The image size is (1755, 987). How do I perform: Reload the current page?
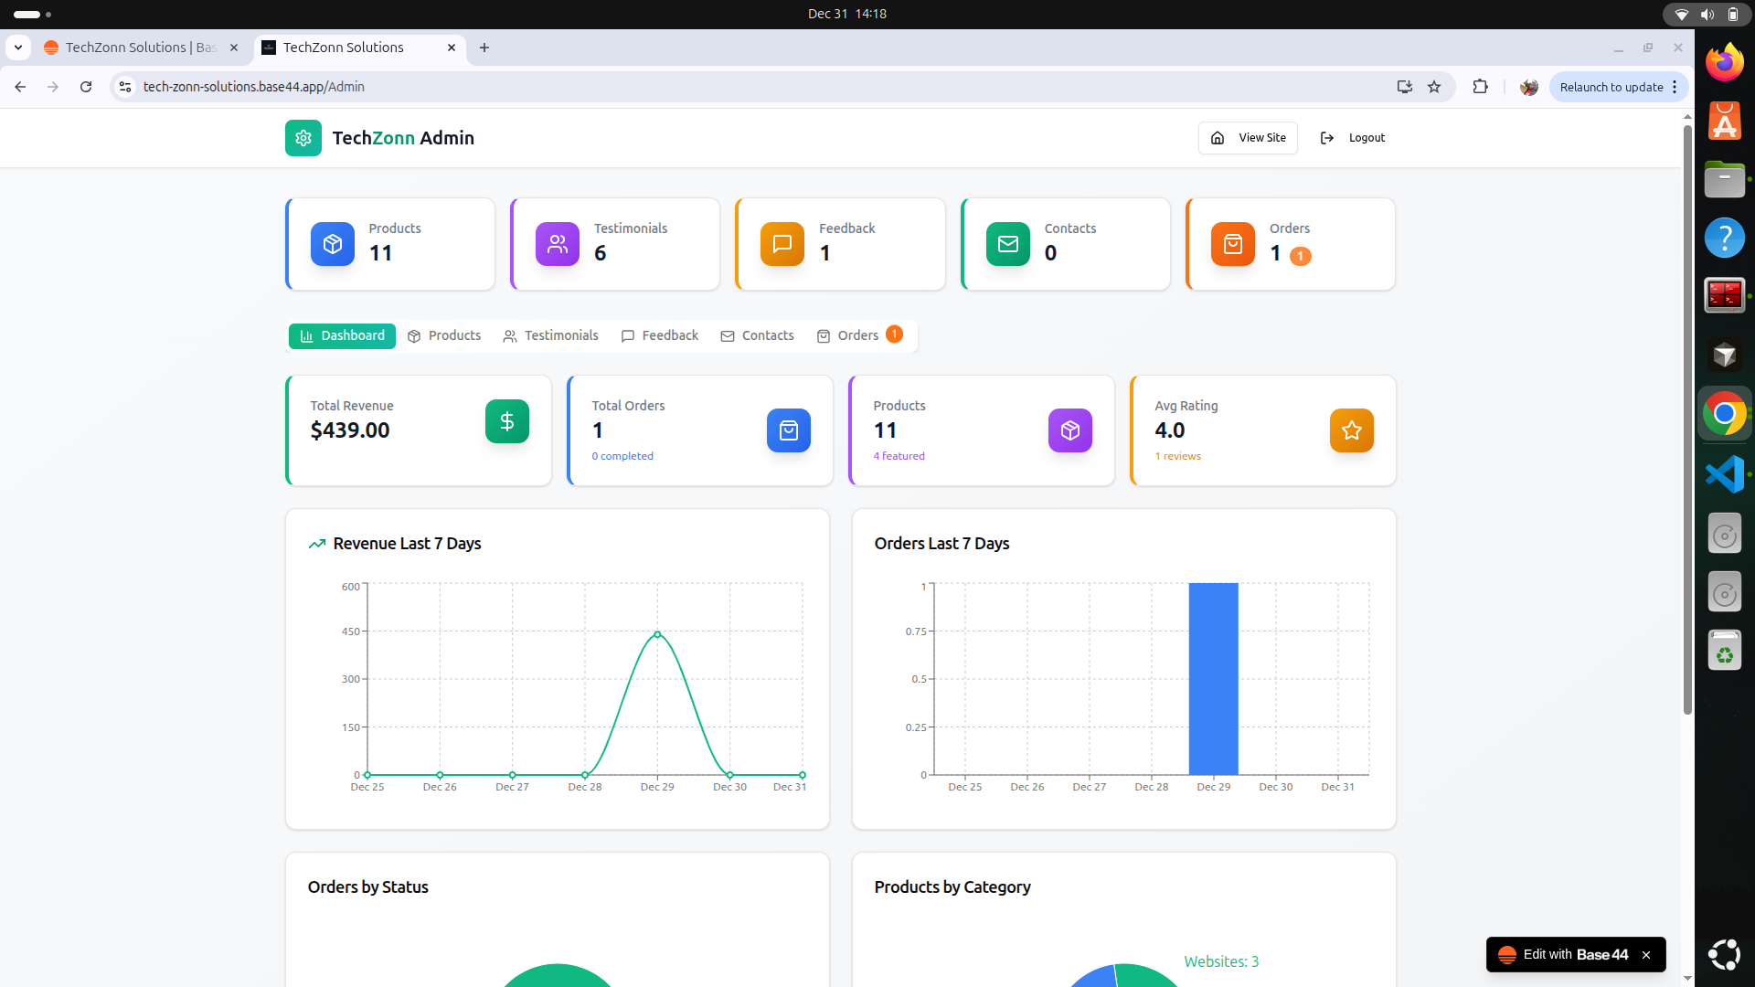coord(86,87)
